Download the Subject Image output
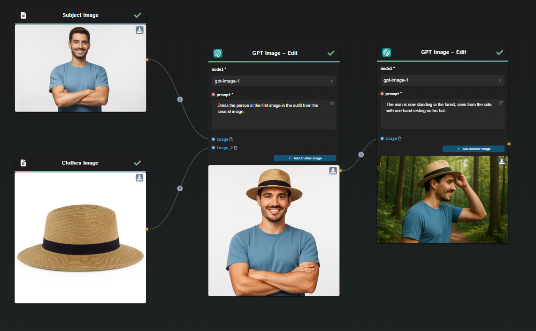This screenshot has height=331, width=536. coord(139,30)
